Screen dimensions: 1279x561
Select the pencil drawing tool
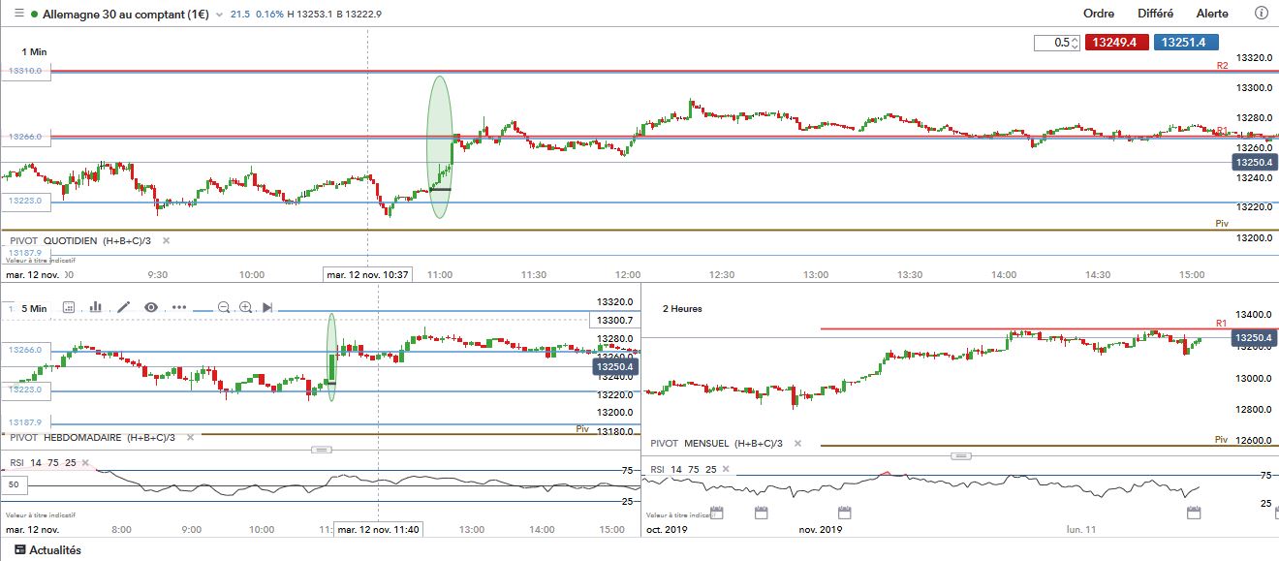coord(124,307)
